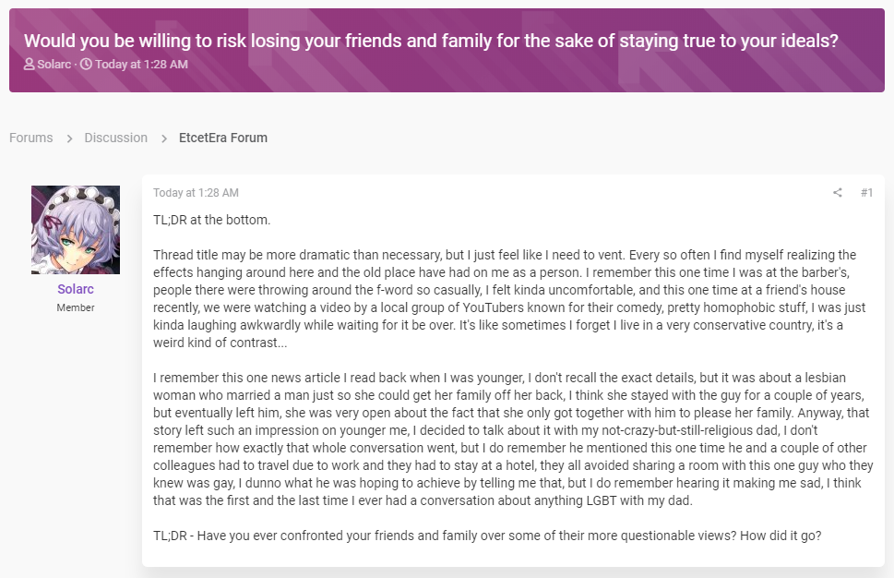Click the header's Today at 1:28 AM timestamp

click(141, 64)
